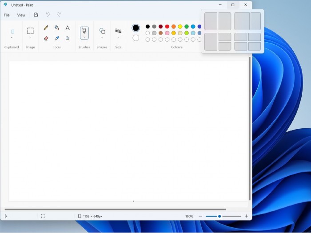The image size is (311, 233).
Task: Select the Pencil tool
Action: tap(46, 28)
